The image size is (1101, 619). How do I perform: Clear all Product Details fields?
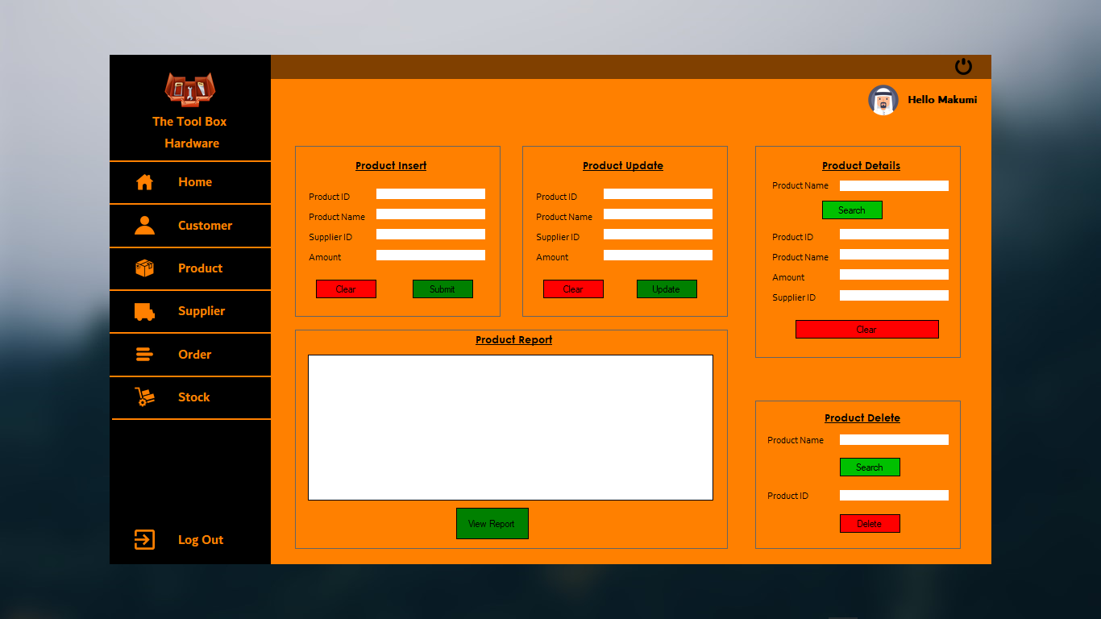point(866,329)
